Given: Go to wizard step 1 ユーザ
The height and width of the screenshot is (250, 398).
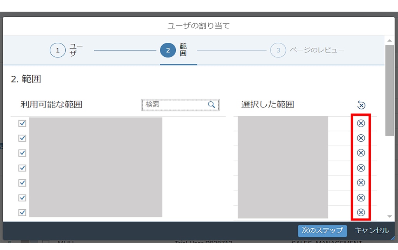Looking at the screenshot, I should point(58,50).
